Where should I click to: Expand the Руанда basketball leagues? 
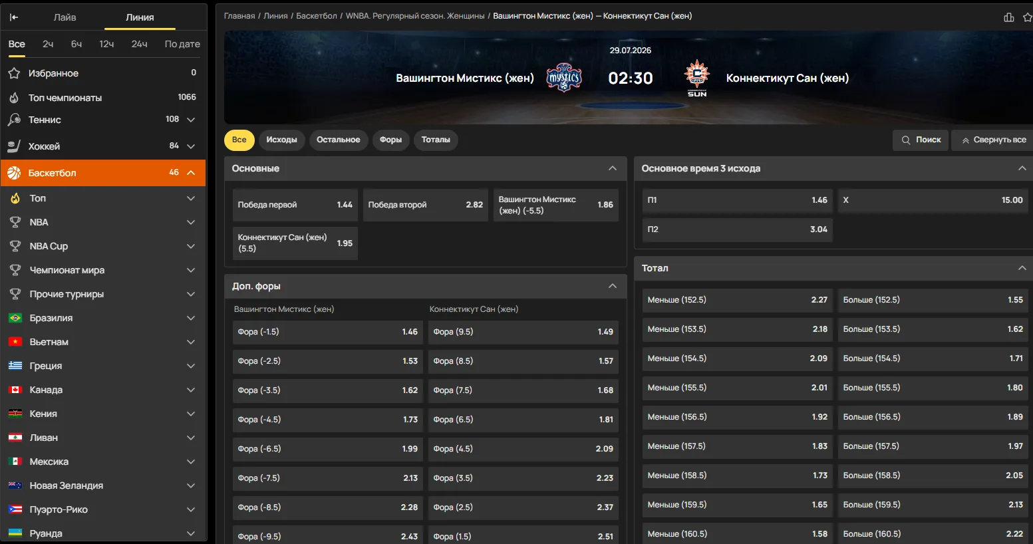click(191, 533)
